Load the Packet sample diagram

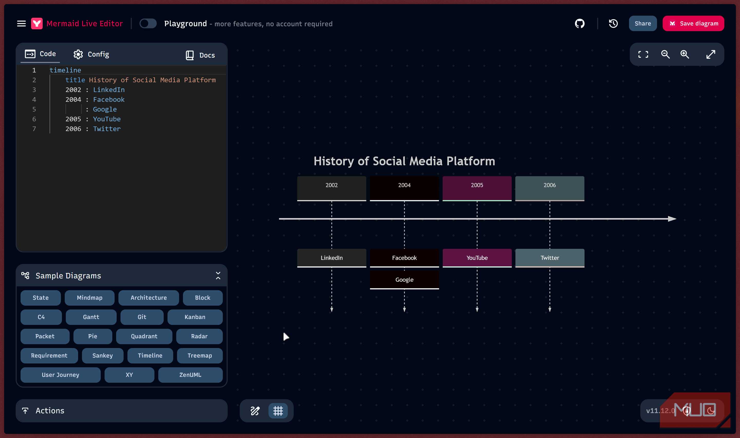pyautogui.click(x=45, y=336)
